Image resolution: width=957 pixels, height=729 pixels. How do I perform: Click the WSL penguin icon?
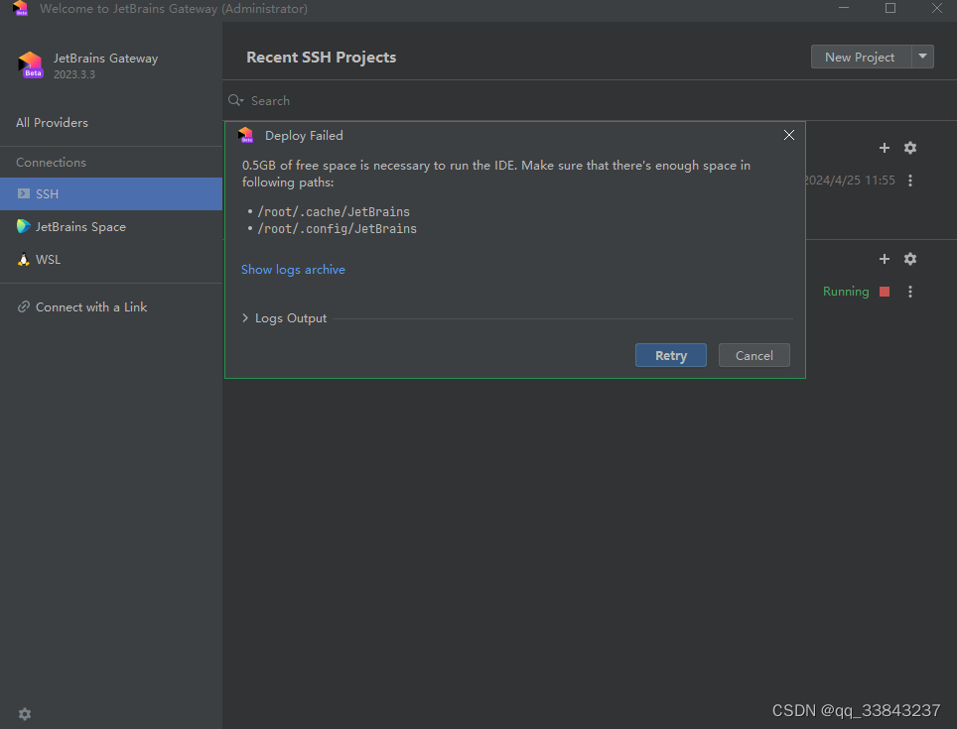(23, 260)
